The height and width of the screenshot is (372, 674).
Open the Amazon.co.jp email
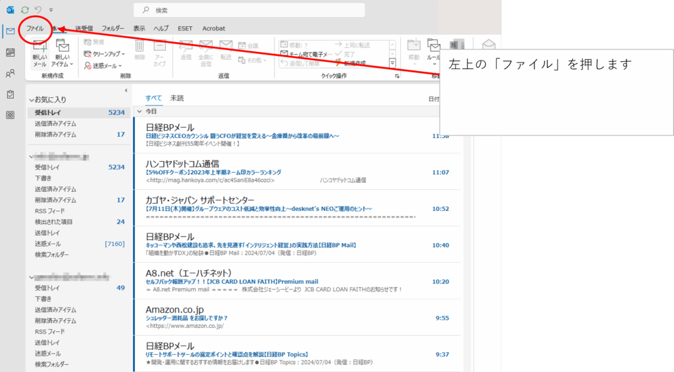tap(296, 317)
